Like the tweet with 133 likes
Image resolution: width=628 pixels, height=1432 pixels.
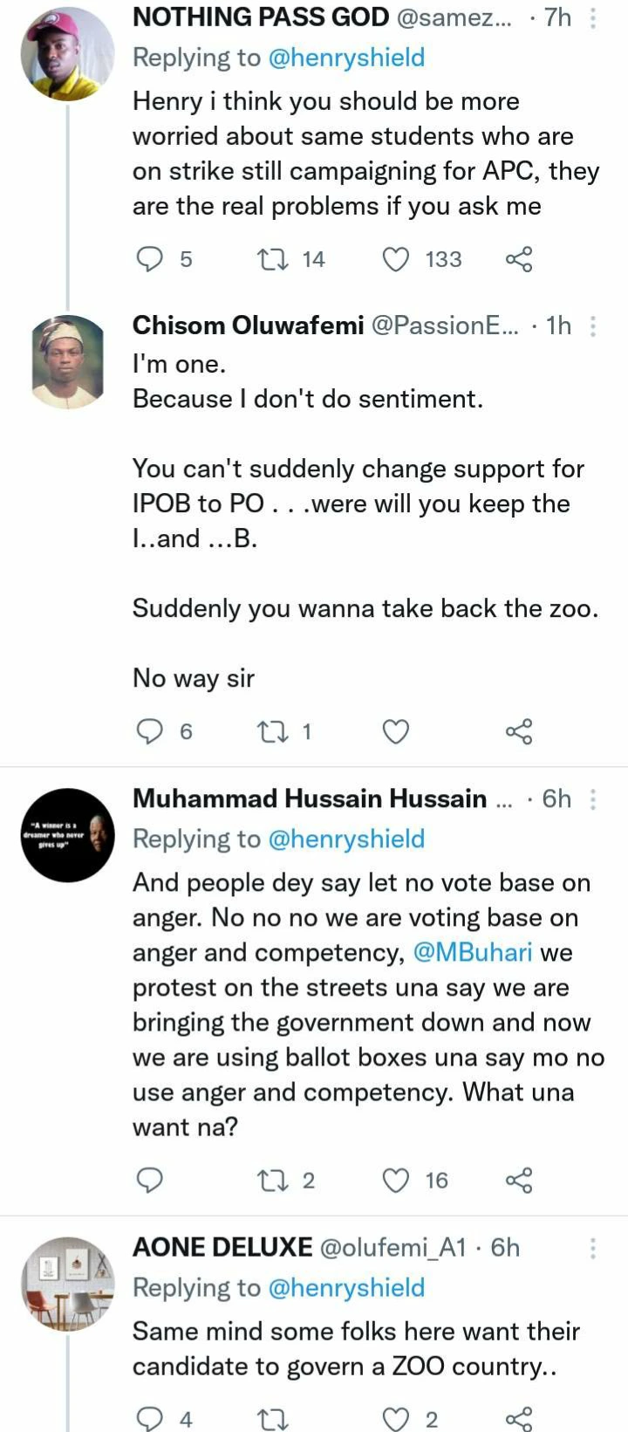[x=396, y=259]
